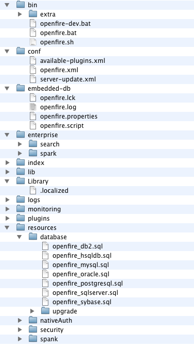Select the extra folder icon
This screenshot has height=349, width=194.
pos(33,14)
